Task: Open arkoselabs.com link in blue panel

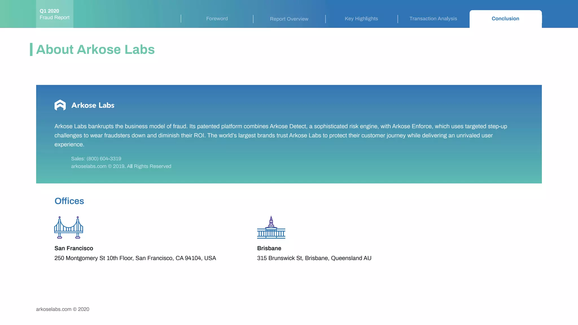Action: [x=89, y=166]
